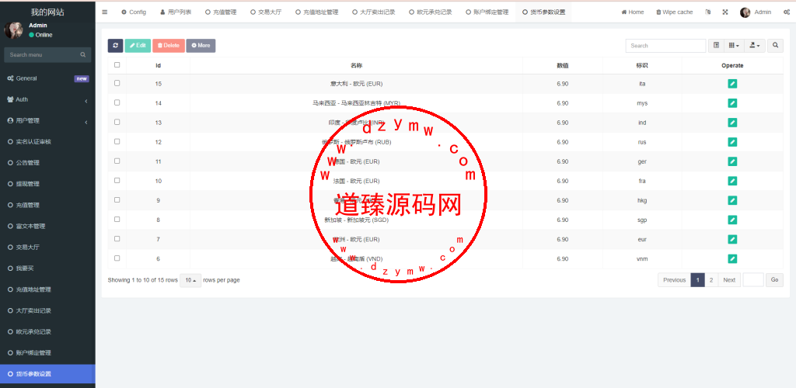Edit row 15 using its pencil icon
Screen dimensions: 796x388
(x=732, y=84)
